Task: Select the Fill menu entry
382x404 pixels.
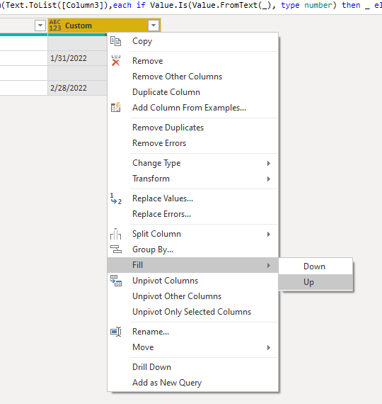Action: click(x=192, y=265)
